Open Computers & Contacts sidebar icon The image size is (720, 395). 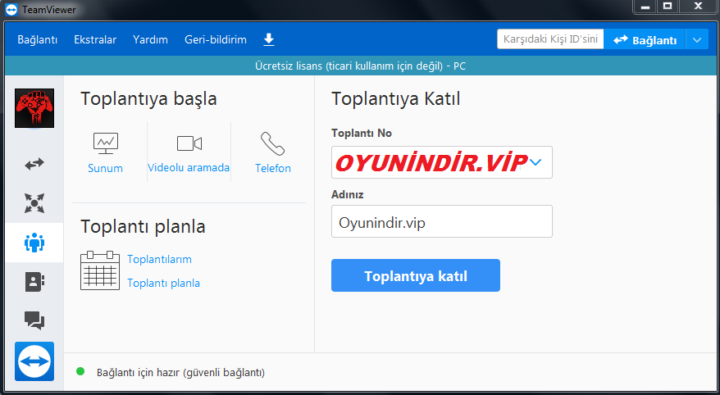pyautogui.click(x=34, y=281)
